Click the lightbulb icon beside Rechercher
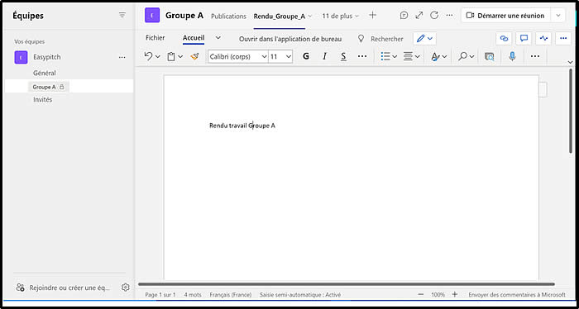 [361, 38]
